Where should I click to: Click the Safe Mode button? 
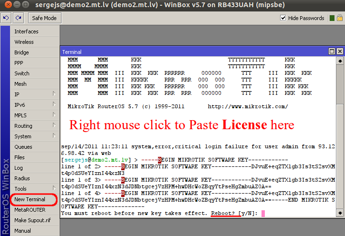[x=44, y=18]
